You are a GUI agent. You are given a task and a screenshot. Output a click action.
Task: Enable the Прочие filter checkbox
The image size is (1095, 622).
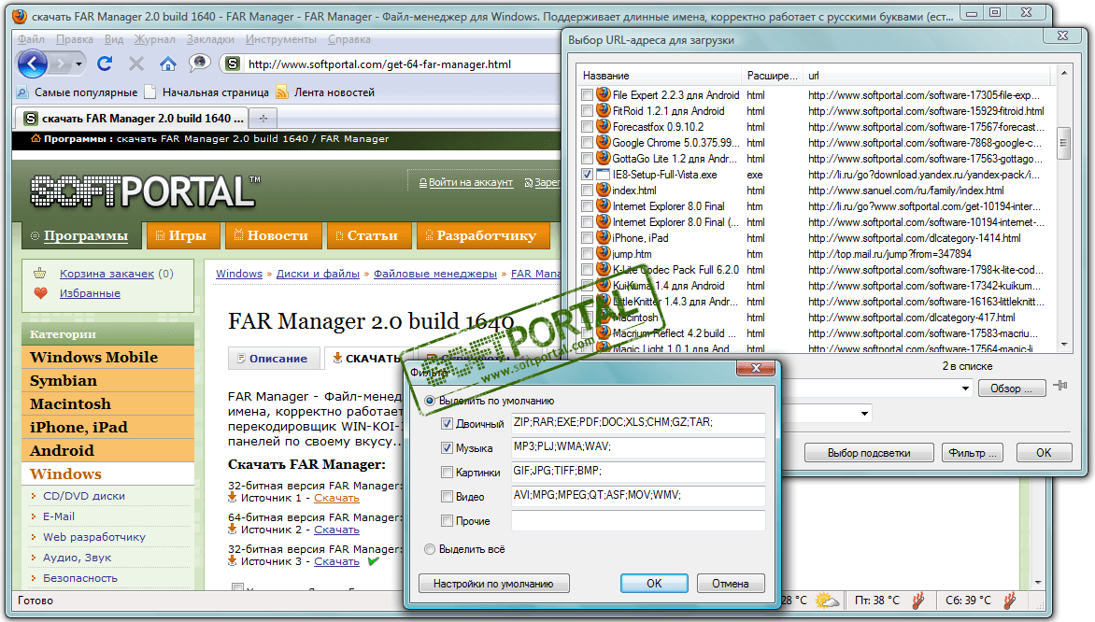447,521
